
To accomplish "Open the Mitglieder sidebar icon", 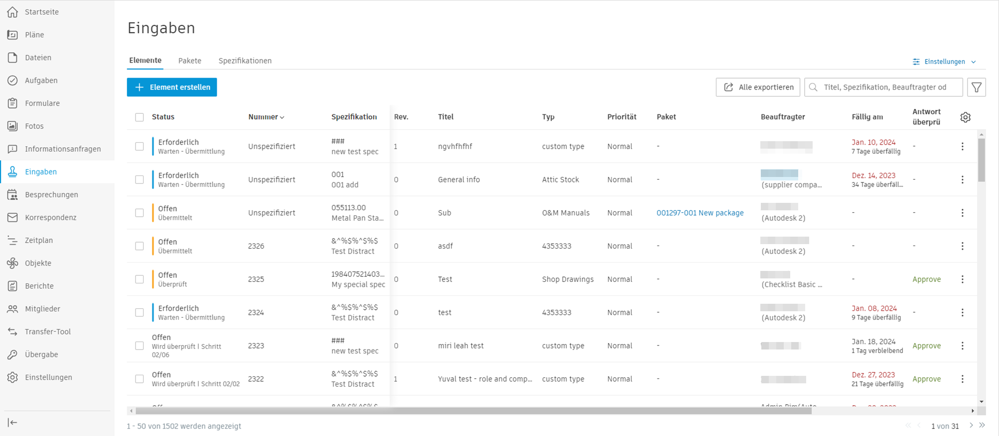I will point(12,309).
